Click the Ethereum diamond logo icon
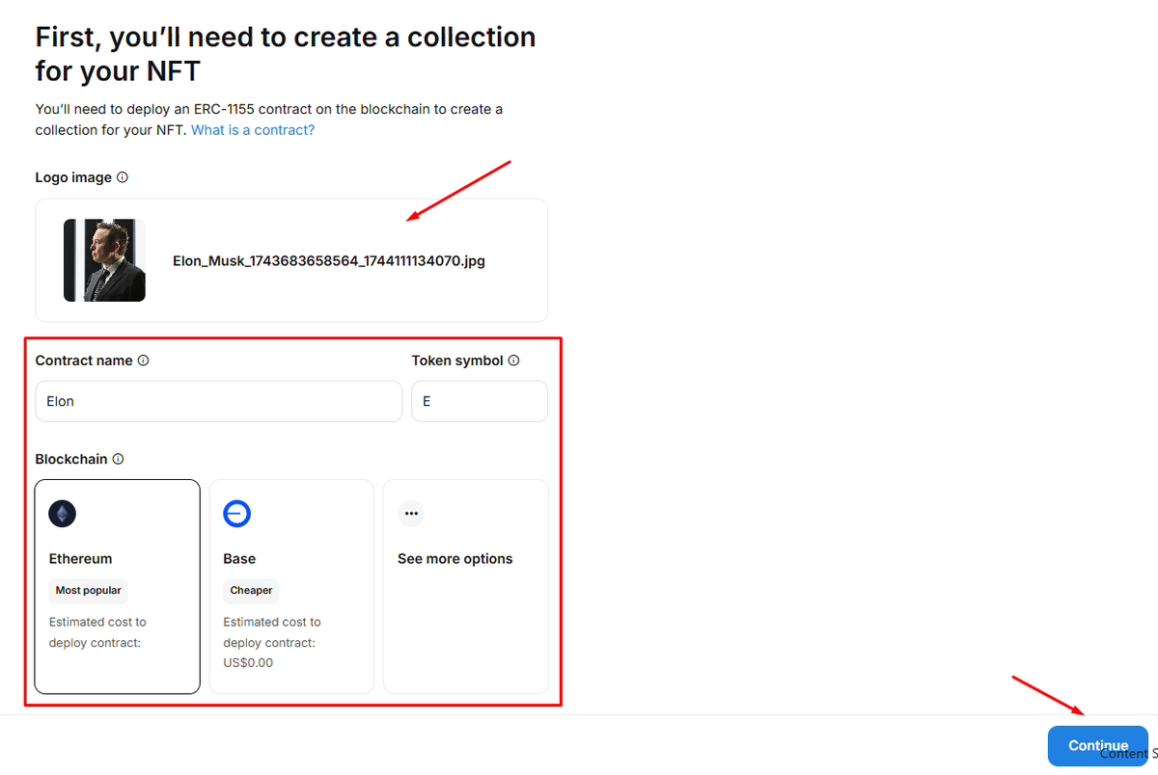 pyautogui.click(x=63, y=514)
